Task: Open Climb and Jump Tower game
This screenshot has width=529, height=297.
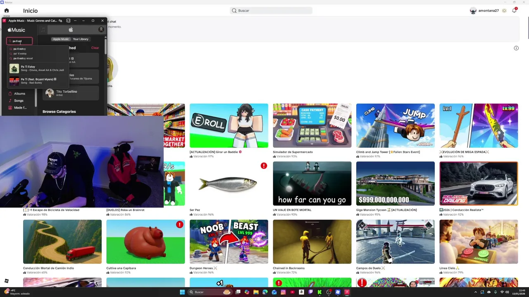Action: pyautogui.click(x=396, y=125)
